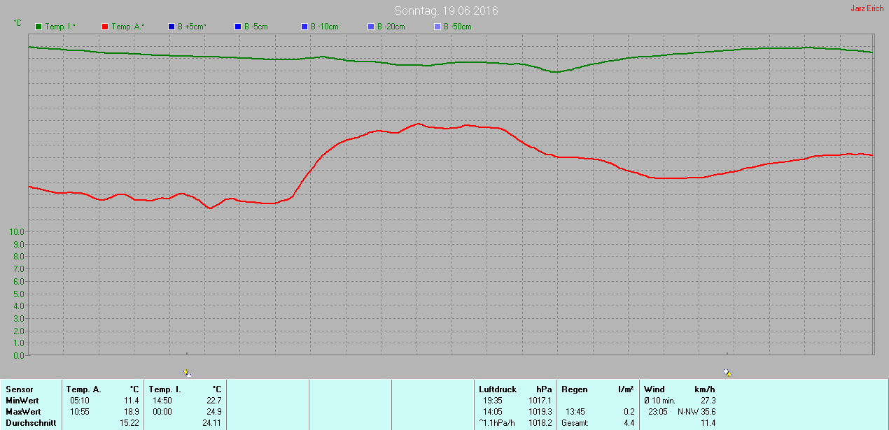Screen dimensions: 889x430
Task: Click the Luftdruck table header
Action: (x=498, y=389)
